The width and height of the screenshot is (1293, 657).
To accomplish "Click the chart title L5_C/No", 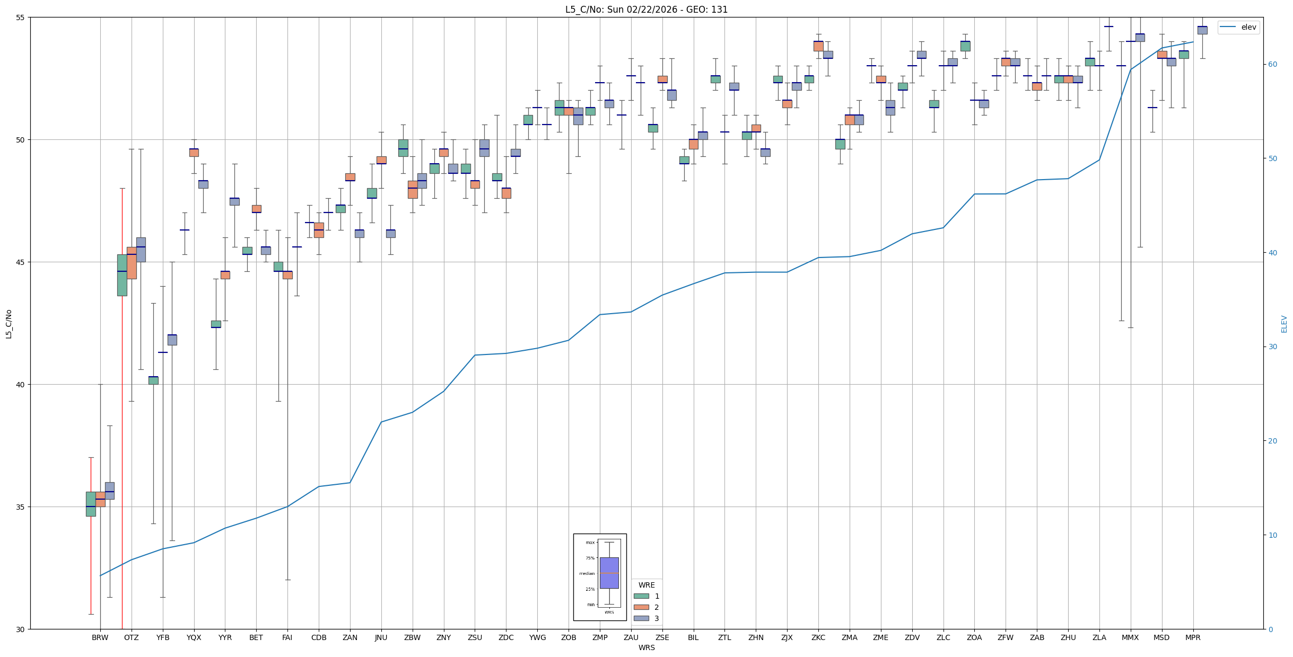I will point(646,10).
